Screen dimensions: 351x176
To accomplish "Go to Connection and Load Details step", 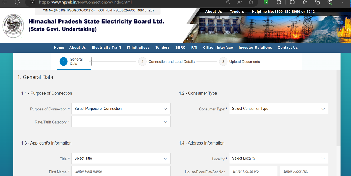I will coord(167,62).
